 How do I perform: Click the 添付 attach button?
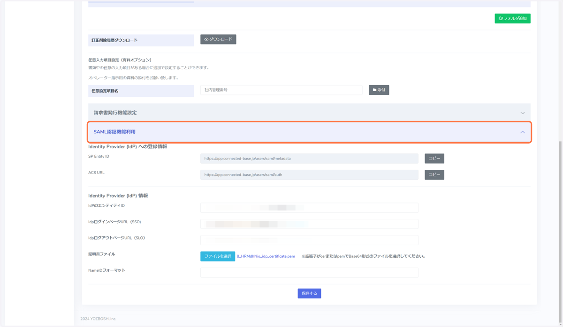(379, 90)
